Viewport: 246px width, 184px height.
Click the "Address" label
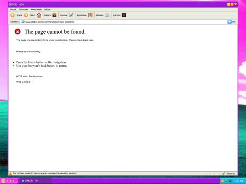[x=14, y=22]
